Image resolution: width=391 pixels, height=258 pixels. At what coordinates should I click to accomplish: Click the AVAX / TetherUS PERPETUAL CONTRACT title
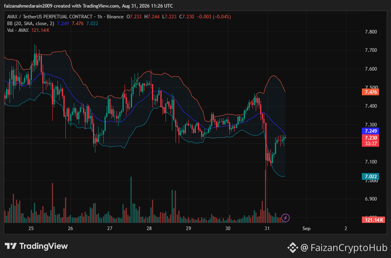49,17
